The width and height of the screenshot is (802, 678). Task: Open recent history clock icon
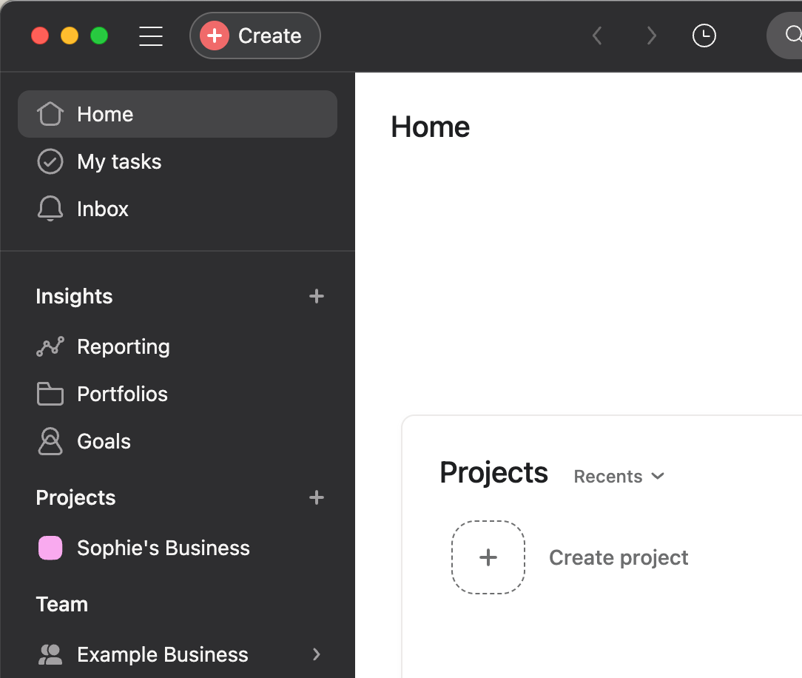click(704, 36)
